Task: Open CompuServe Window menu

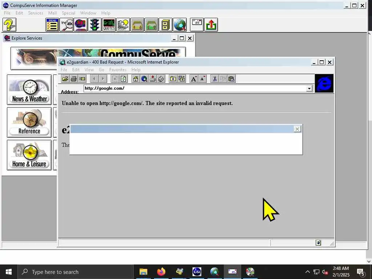Action: click(88, 13)
